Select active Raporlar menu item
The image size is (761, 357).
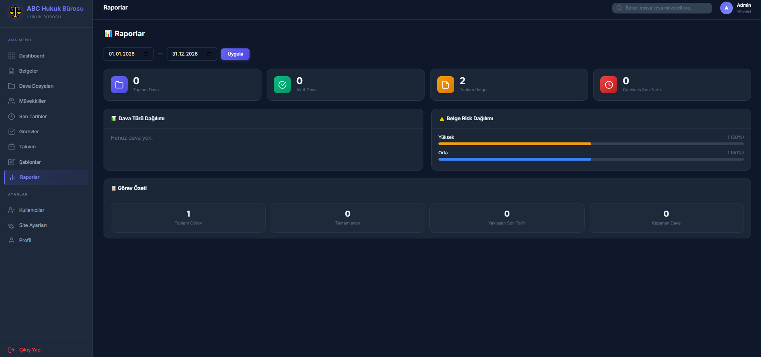[46, 177]
